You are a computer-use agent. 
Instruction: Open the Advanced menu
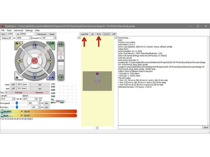point(18,30)
